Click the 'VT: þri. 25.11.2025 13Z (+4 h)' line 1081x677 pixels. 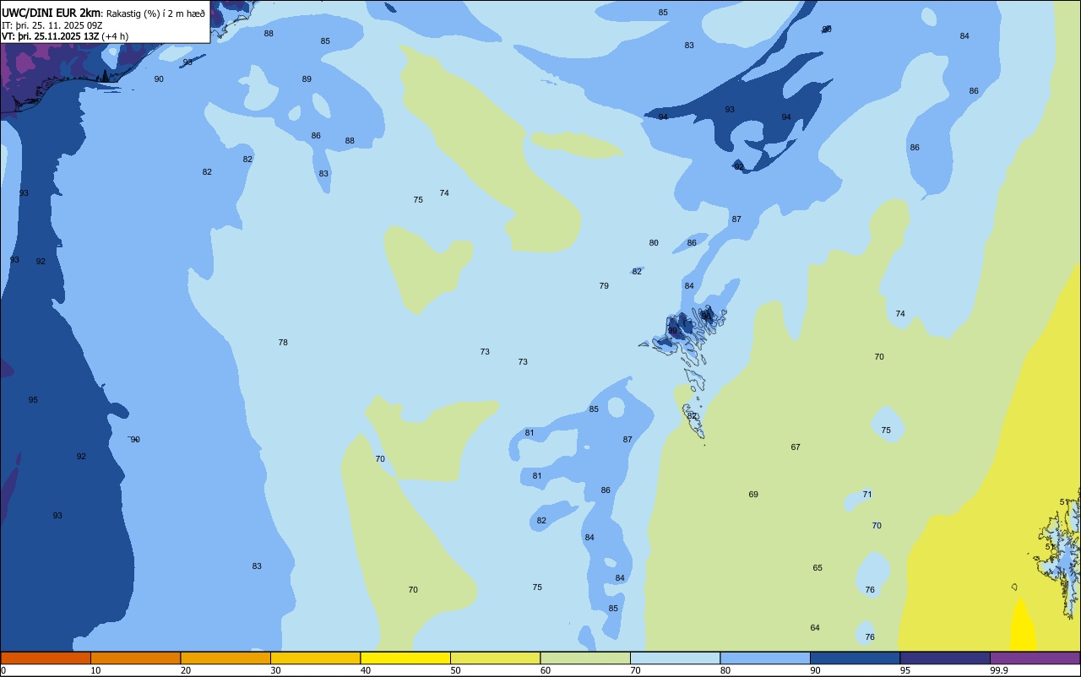click(65, 36)
